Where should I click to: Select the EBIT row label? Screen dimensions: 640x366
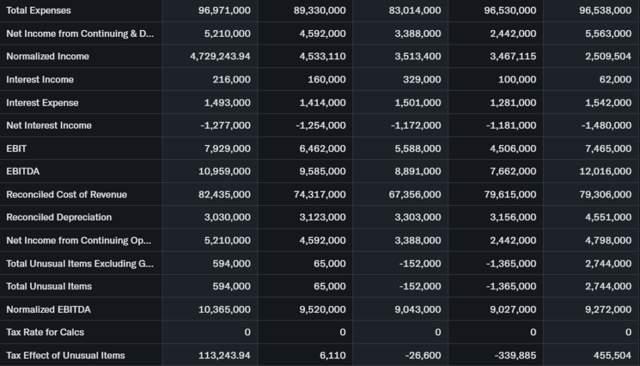pos(17,149)
